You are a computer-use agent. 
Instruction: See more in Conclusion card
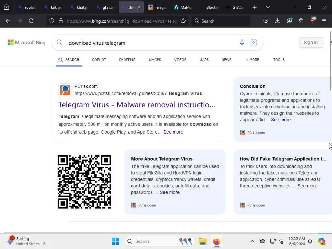point(281,120)
